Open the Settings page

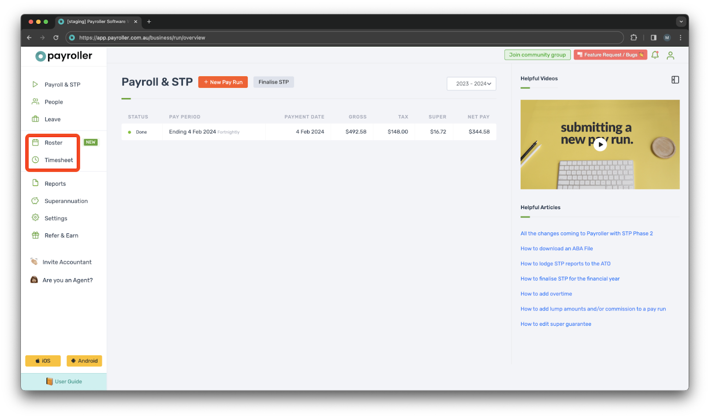click(x=56, y=218)
